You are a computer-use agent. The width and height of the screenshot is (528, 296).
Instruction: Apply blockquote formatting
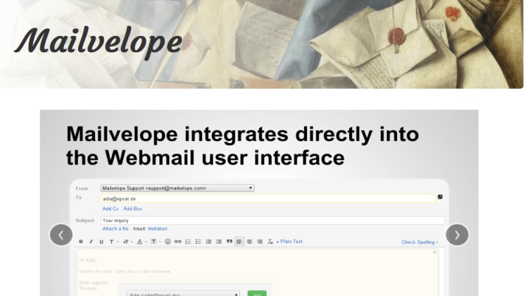230,242
